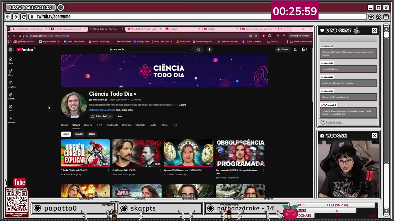Switch to the TikTok browser tab

tap(68, 29)
